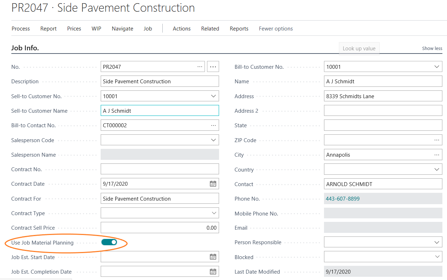Click into the Contract Sell Price field
This screenshot has width=447, height=280.
tap(160, 228)
